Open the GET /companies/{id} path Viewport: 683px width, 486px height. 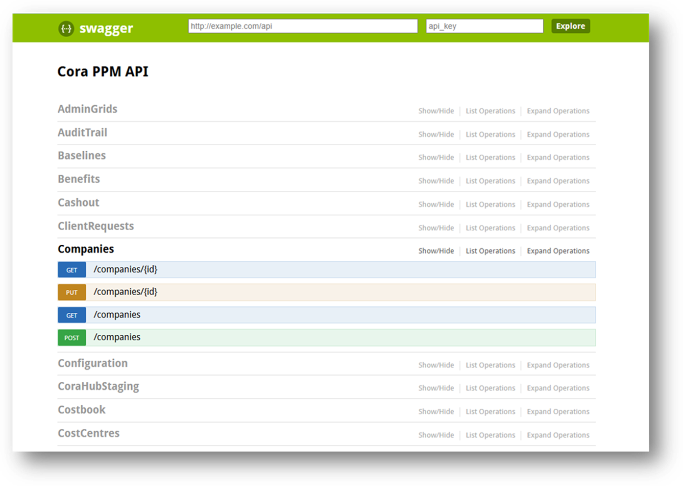tap(125, 270)
